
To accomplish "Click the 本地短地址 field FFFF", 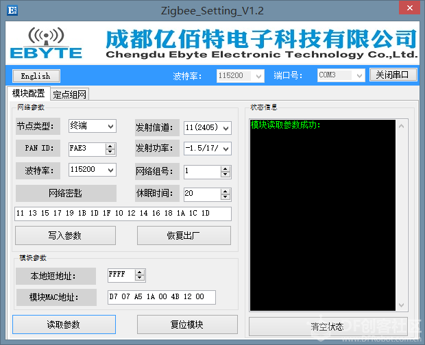I will [x=121, y=275].
